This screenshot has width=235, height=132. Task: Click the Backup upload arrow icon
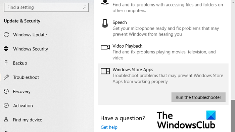6,63
